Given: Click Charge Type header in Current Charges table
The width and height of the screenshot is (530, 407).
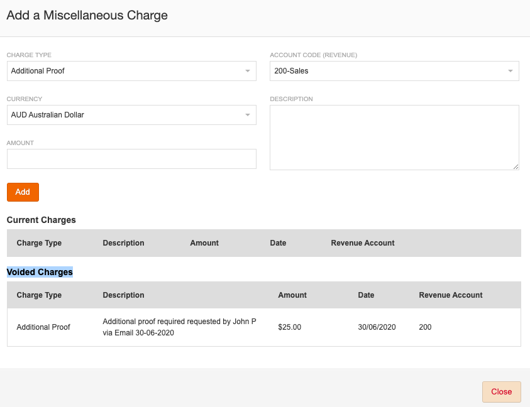Looking at the screenshot, I should click(x=39, y=243).
